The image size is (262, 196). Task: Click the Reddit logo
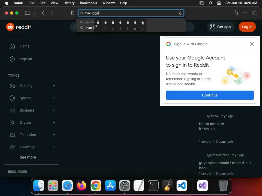18,27
